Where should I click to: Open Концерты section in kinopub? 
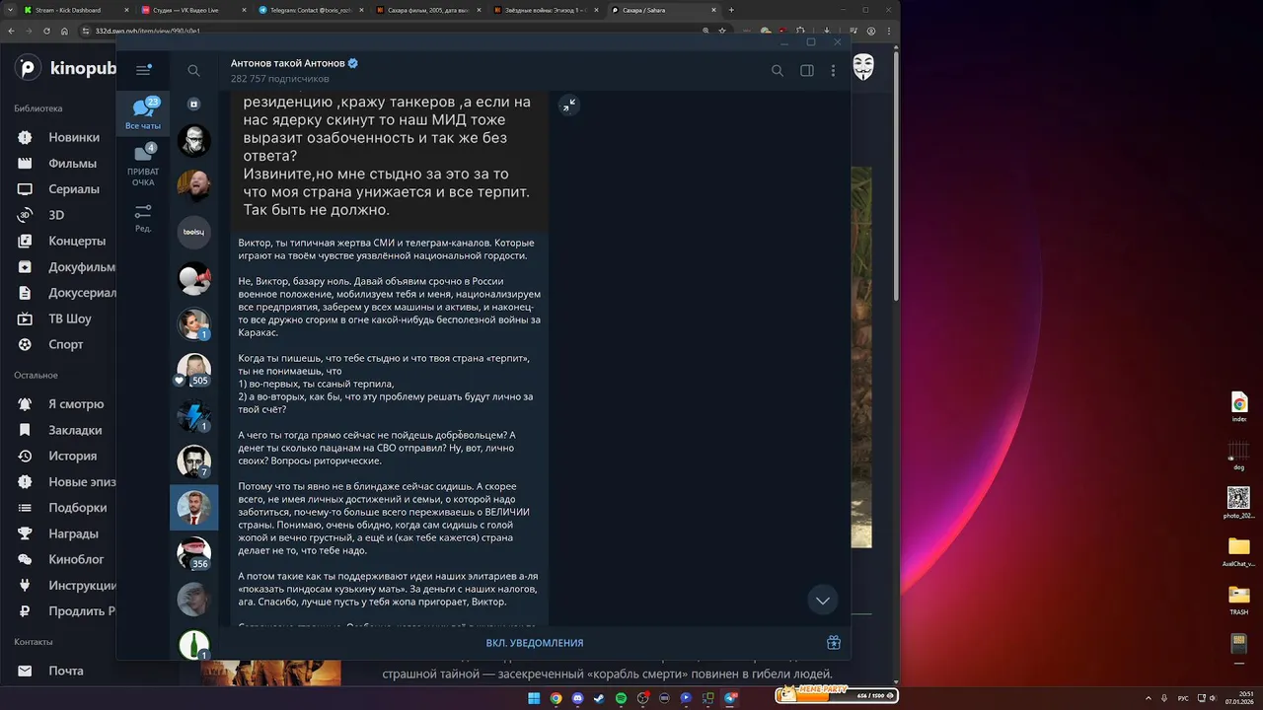point(77,241)
